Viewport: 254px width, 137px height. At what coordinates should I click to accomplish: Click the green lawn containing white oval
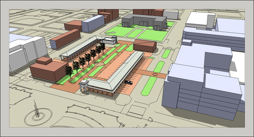click(117, 31)
